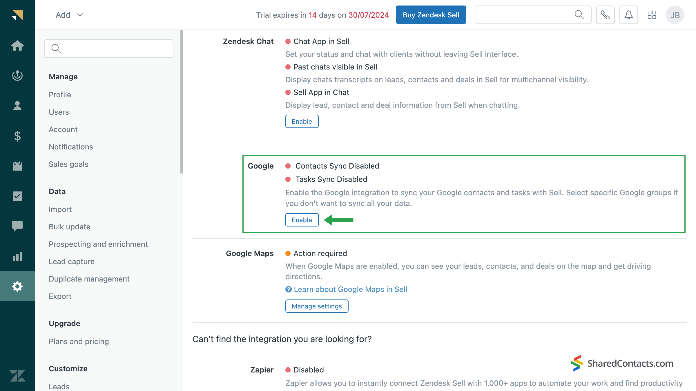Image resolution: width=696 pixels, height=391 pixels.
Task: Open Lead capture settings
Action: pos(72,262)
